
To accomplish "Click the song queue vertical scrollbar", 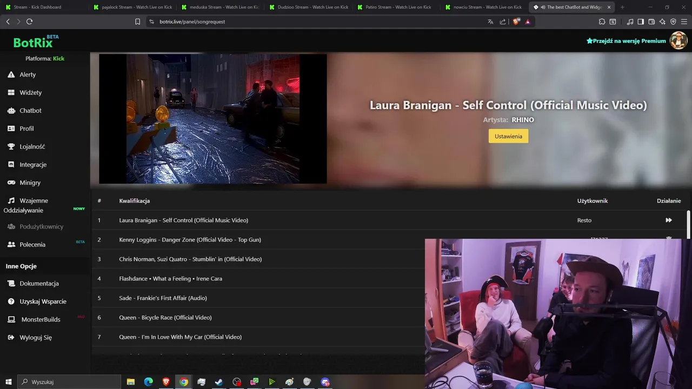I will [688, 224].
